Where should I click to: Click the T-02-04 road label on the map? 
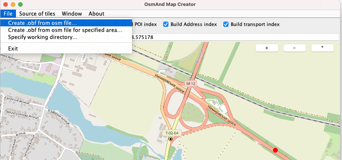[172, 133]
